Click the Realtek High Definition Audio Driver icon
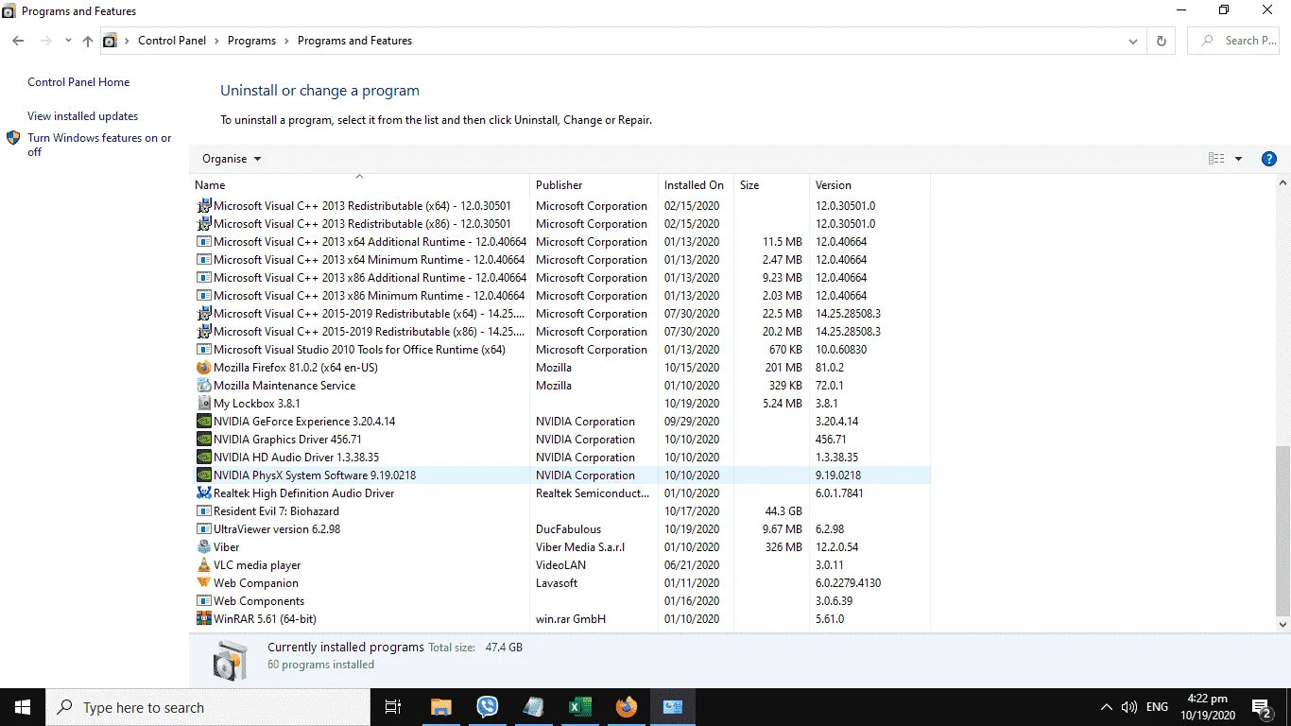This screenshot has width=1291, height=726. click(x=203, y=493)
